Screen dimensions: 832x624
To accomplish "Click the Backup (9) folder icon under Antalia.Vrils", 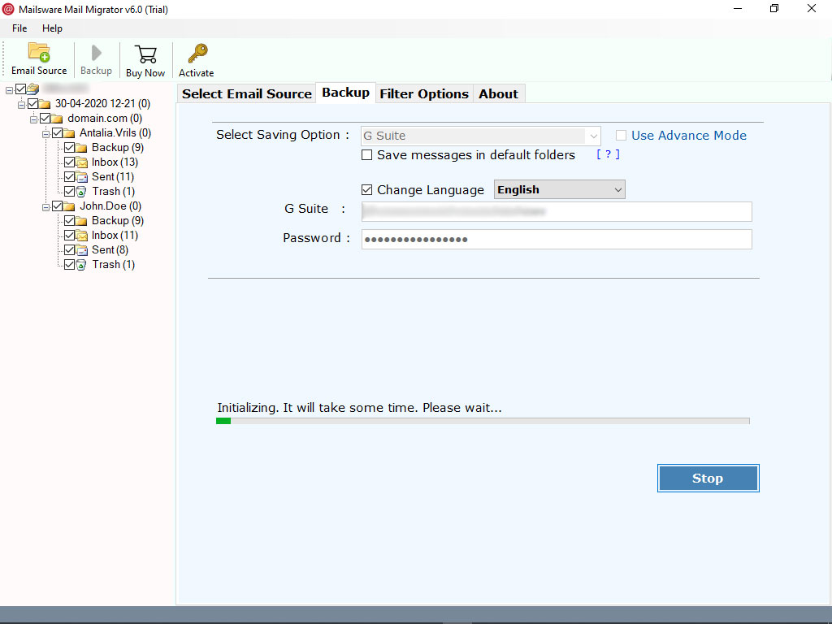I will point(82,148).
